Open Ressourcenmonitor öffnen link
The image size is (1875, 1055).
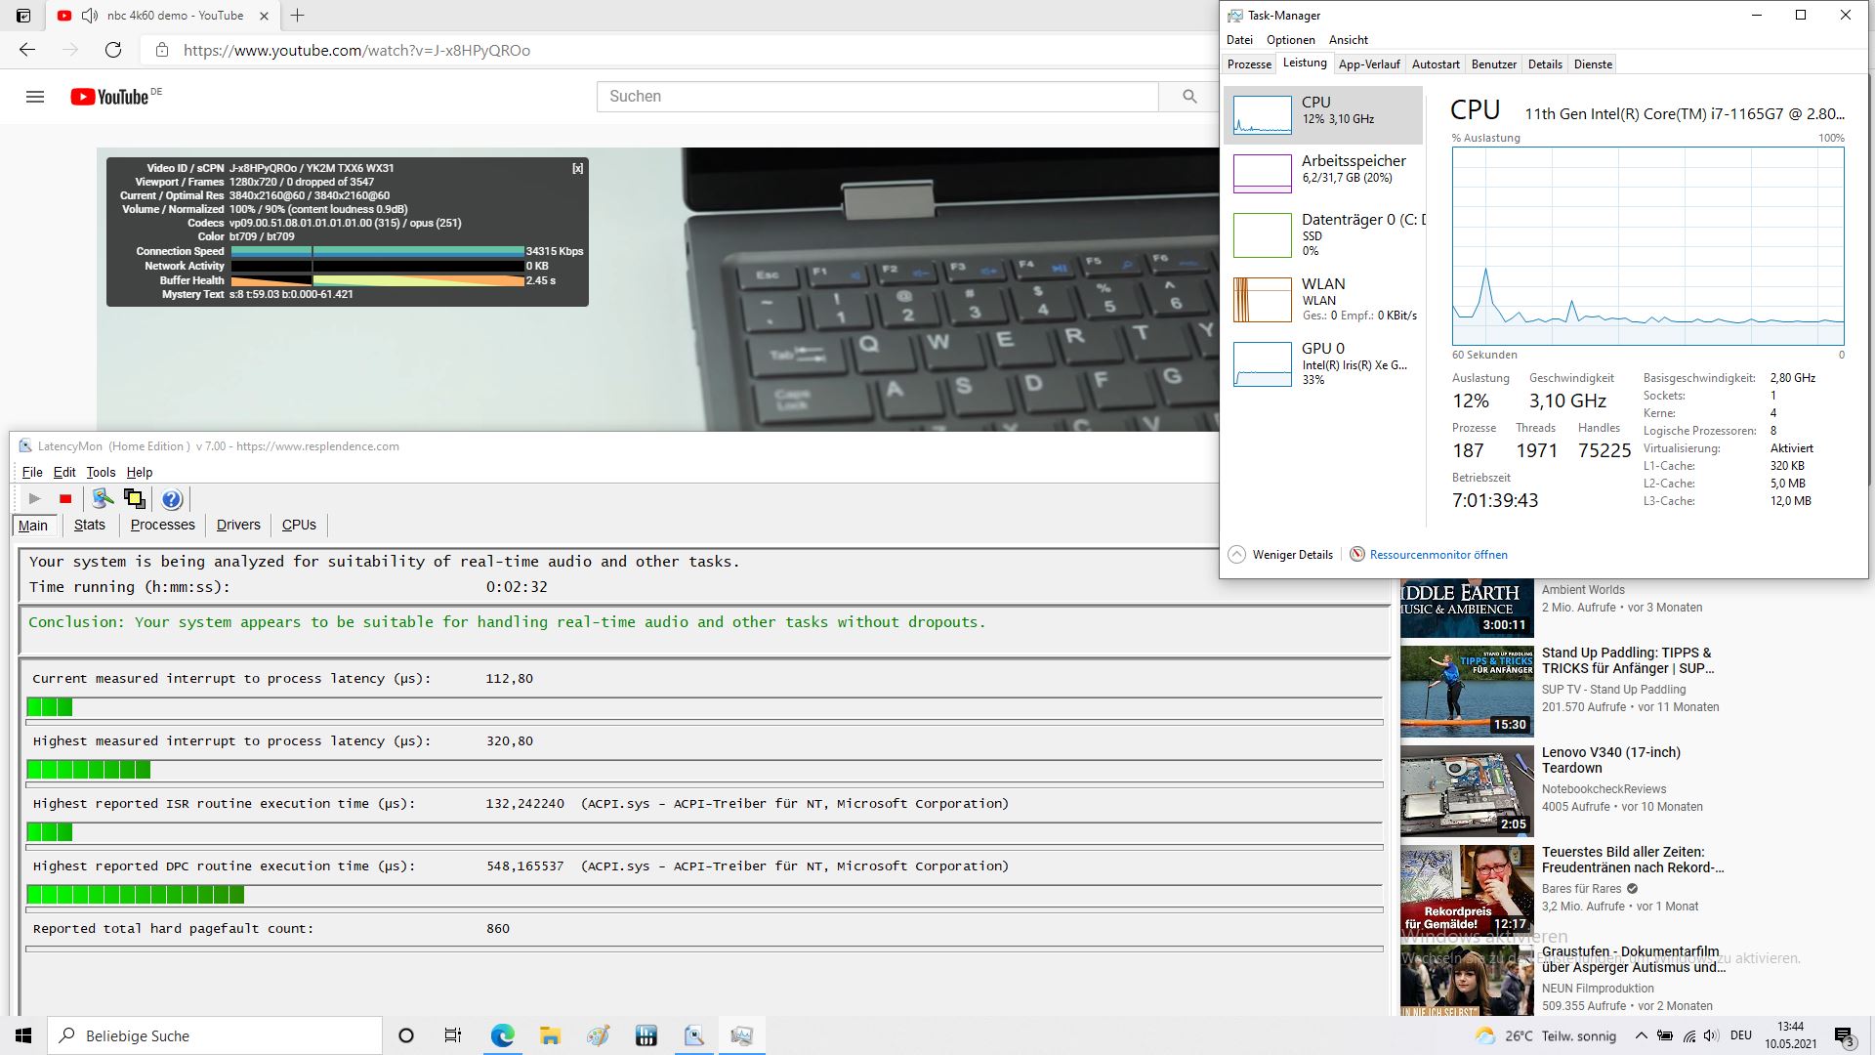1437,555
